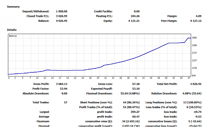
Task: Click the largest profit trade value 359.27
Action: 135,112
